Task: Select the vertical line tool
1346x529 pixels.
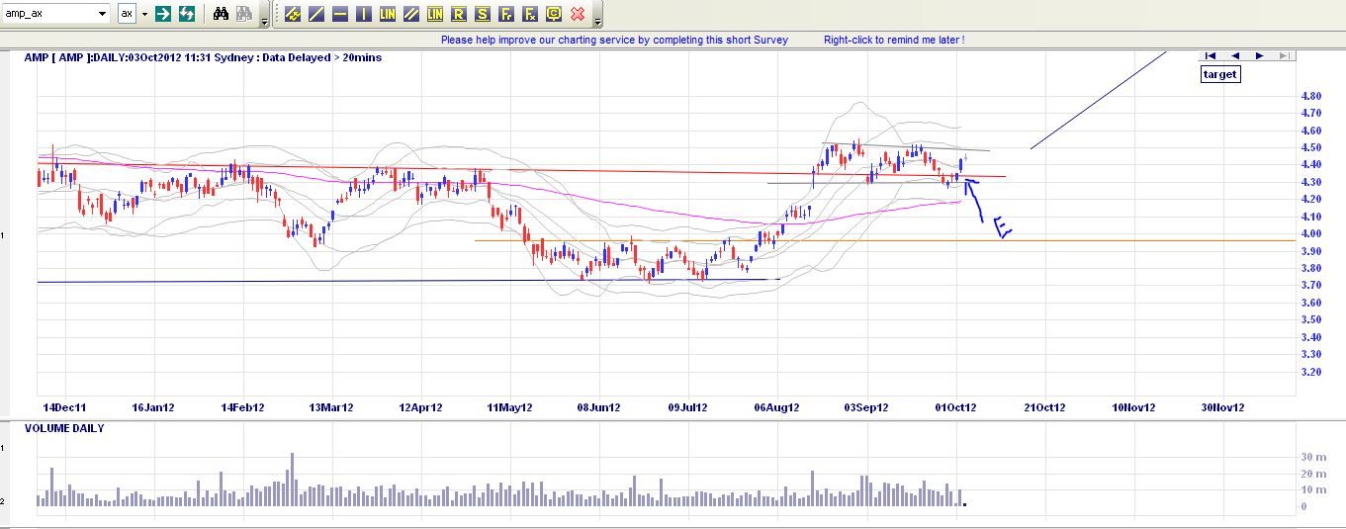Action: point(364,14)
